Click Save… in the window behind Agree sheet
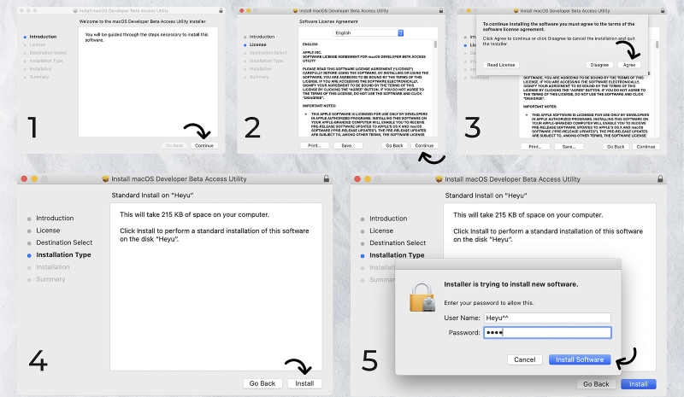The width and height of the screenshot is (684, 397). click(x=569, y=147)
